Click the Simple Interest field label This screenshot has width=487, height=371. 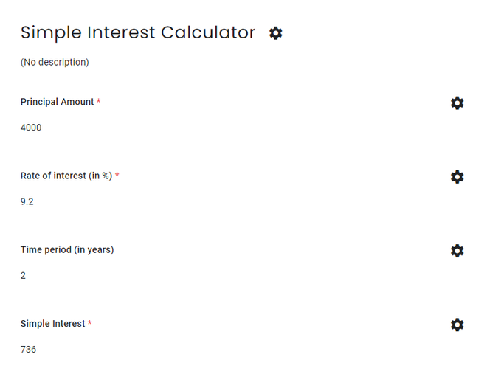click(52, 323)
